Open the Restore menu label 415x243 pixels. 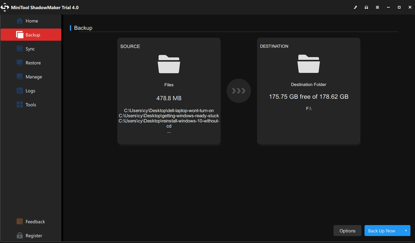(x=33, y=63)
